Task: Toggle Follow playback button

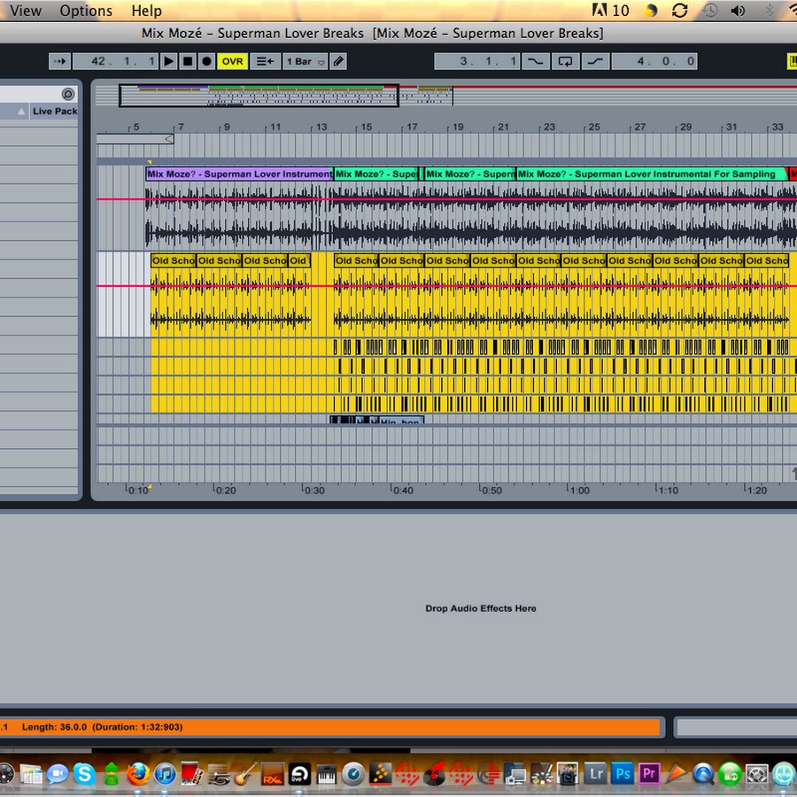Action: [x=60, y=61]
